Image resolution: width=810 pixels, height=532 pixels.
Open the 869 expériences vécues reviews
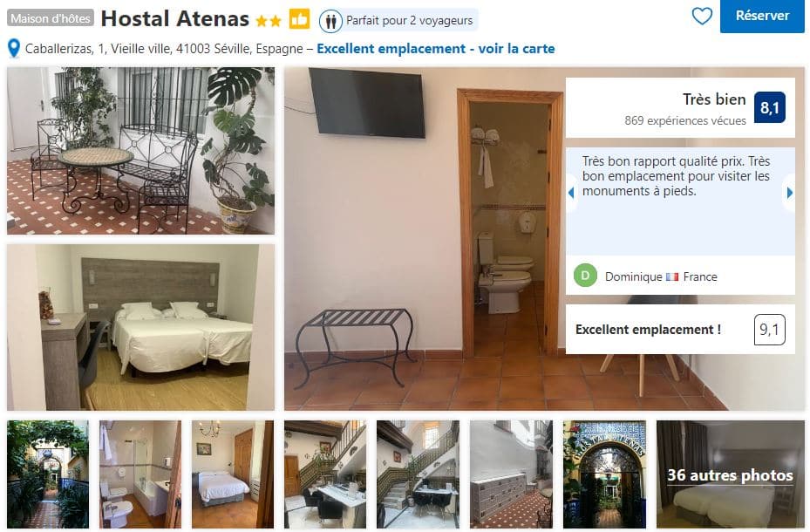point(685,120)
